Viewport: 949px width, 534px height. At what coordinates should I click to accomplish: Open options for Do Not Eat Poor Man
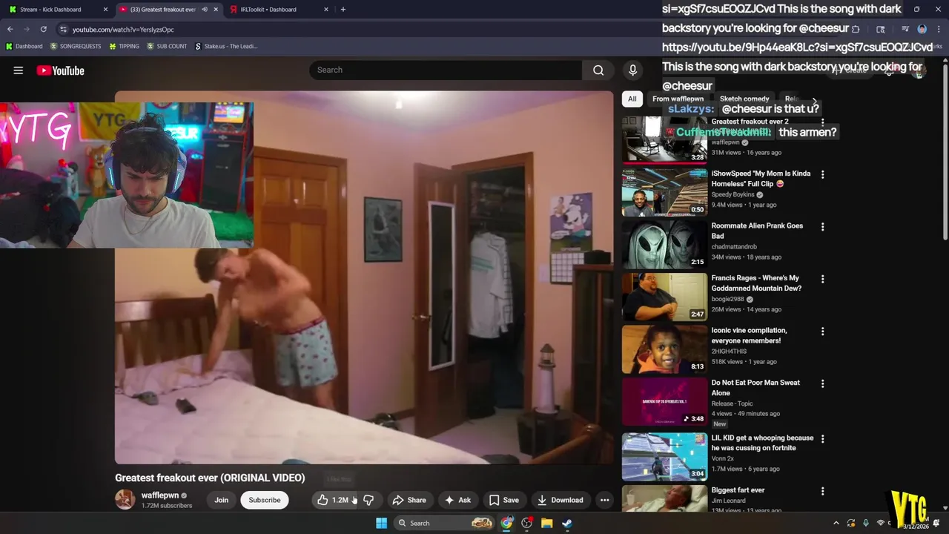click(822, 383)
